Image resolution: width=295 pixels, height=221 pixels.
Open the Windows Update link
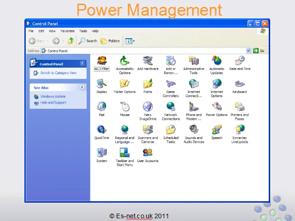(53, 96)
